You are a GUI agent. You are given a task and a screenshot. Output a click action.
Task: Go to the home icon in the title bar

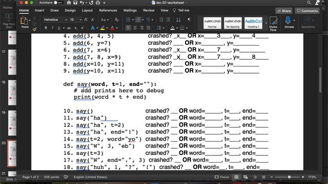click(69, 3)
